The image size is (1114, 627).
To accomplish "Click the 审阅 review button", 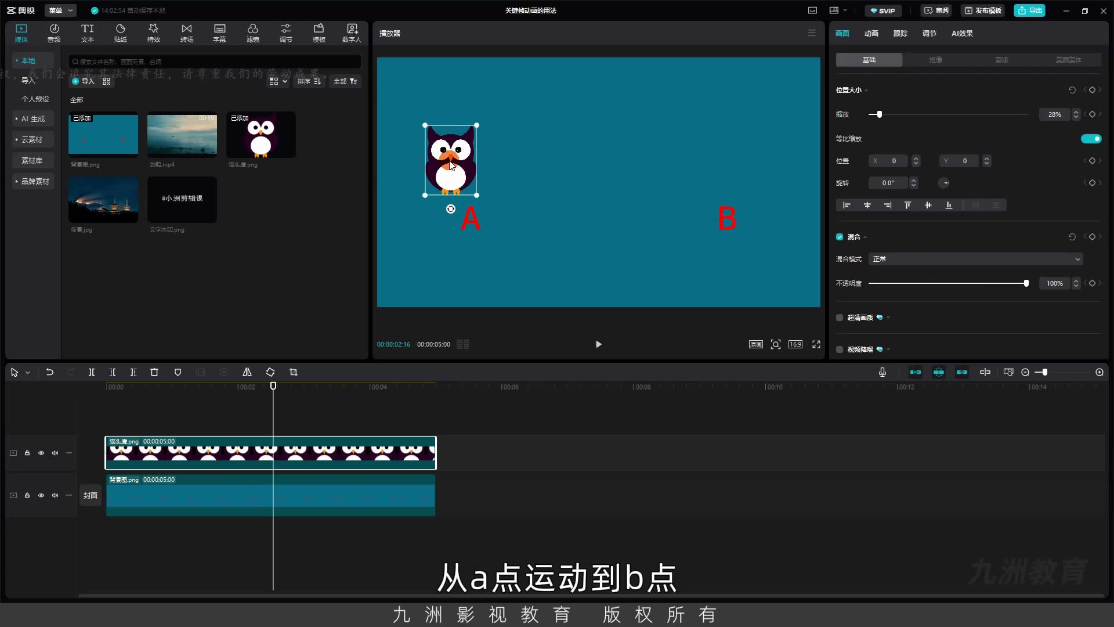I will (x=936, y=10).
